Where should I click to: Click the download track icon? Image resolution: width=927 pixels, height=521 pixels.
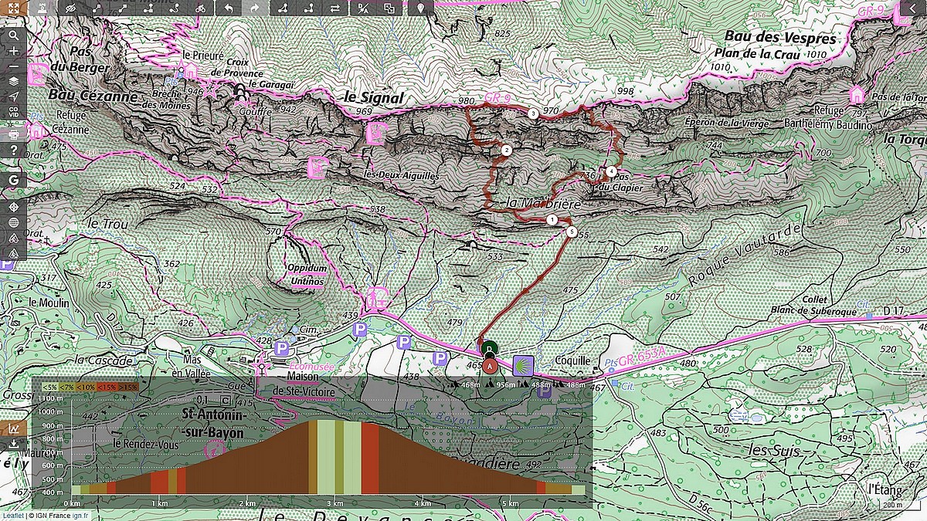(14, 445)
